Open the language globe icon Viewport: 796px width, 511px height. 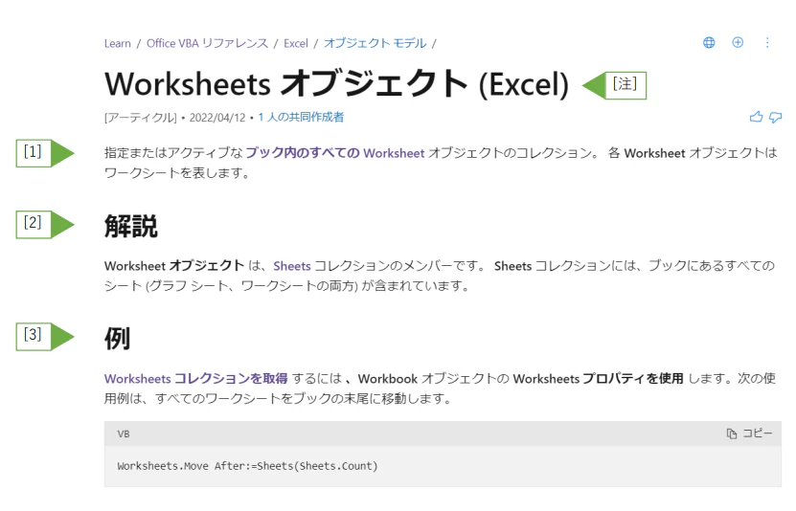[709, 42]
